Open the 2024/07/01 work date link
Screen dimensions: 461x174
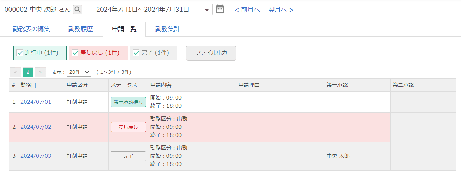(x=36, y=102)
